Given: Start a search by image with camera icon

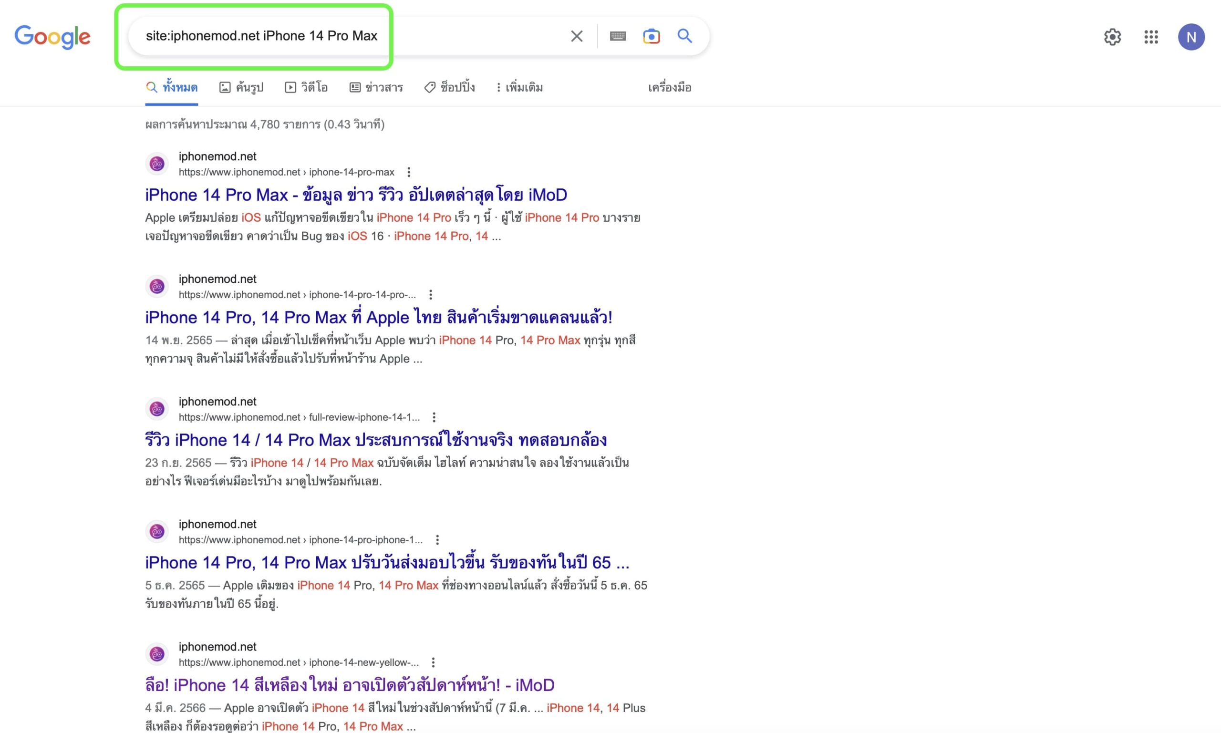Looking at the screenshot, I should coord(651,36).
